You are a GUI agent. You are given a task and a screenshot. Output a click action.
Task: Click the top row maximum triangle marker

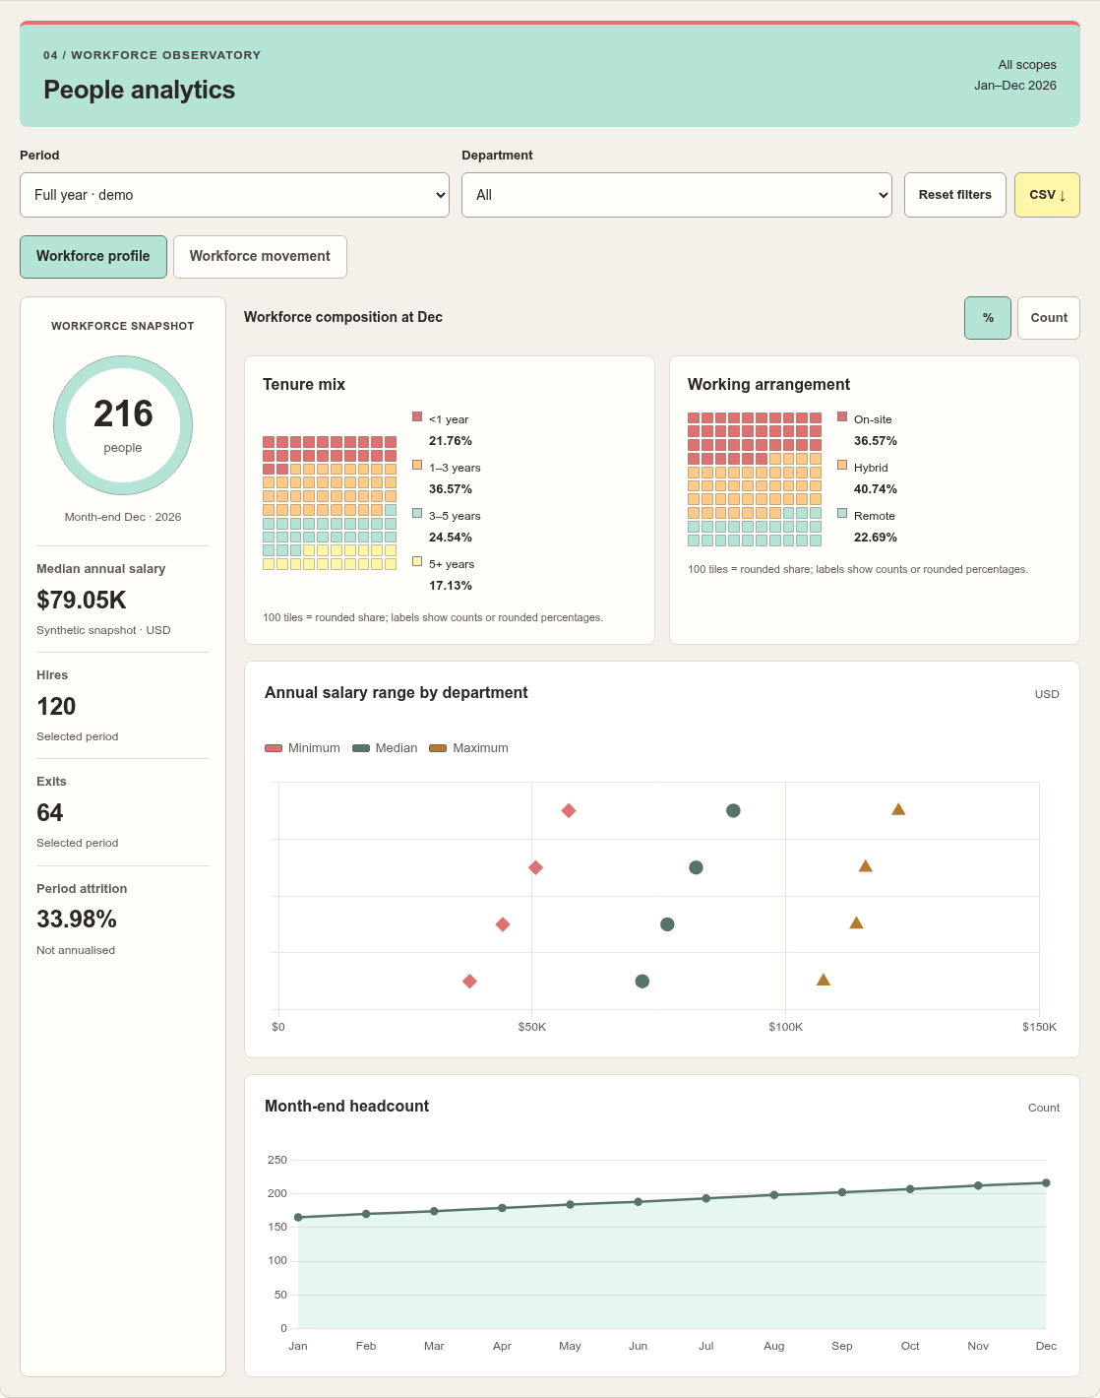click(898, 809)
